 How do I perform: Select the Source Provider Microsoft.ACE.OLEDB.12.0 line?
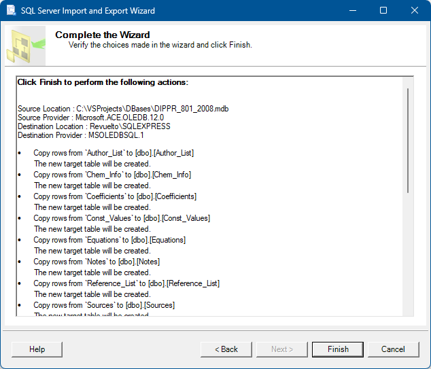click(90, 118)
